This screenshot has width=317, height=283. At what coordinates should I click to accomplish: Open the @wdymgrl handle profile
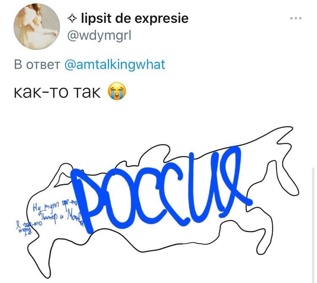[x=99, y=36]
